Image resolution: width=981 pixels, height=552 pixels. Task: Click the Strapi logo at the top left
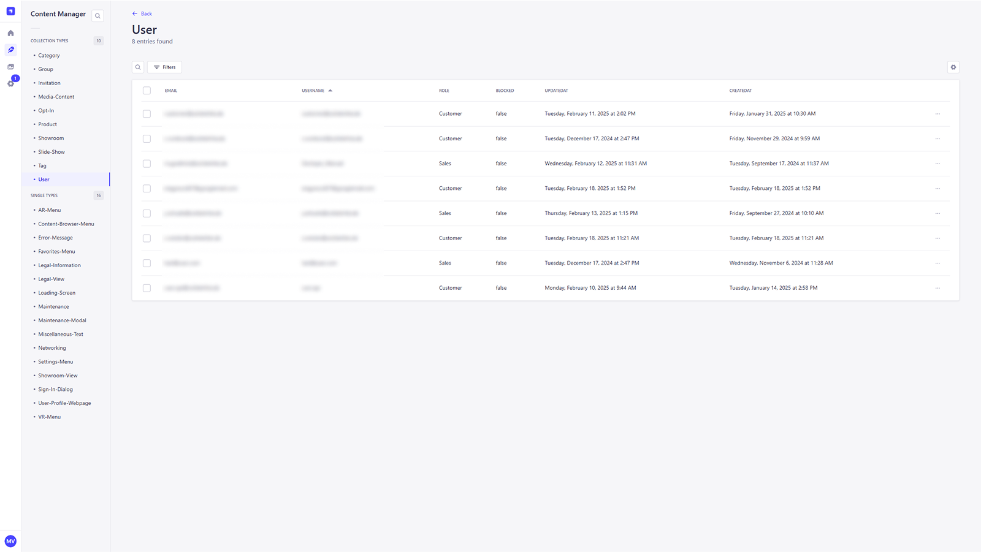tap(10, 10)
